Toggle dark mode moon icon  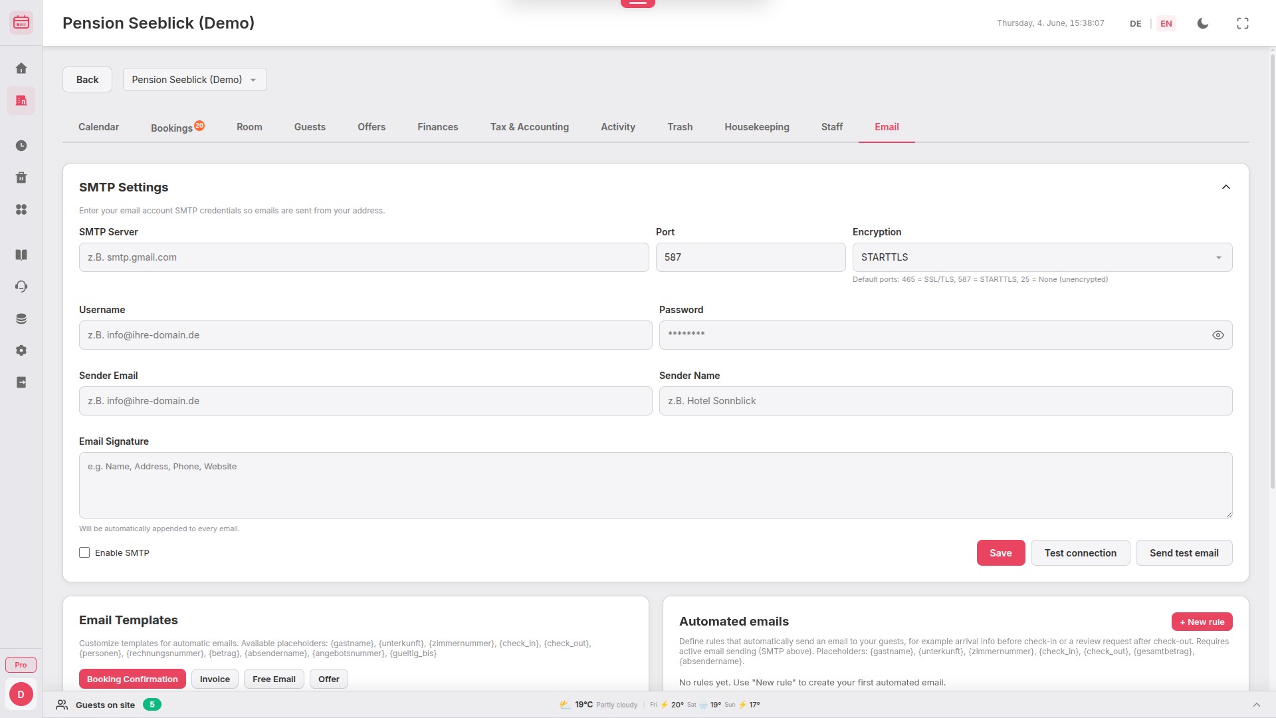point(1203,23)
